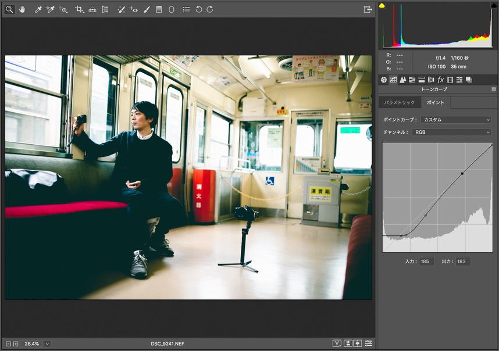Toggle the highlight clipping warning in histogram

click(x=494, y=6)
